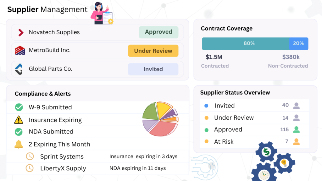Click the green checkmark beside NDA Submitted
Screen dimensions: 322x181
[19, 132]
